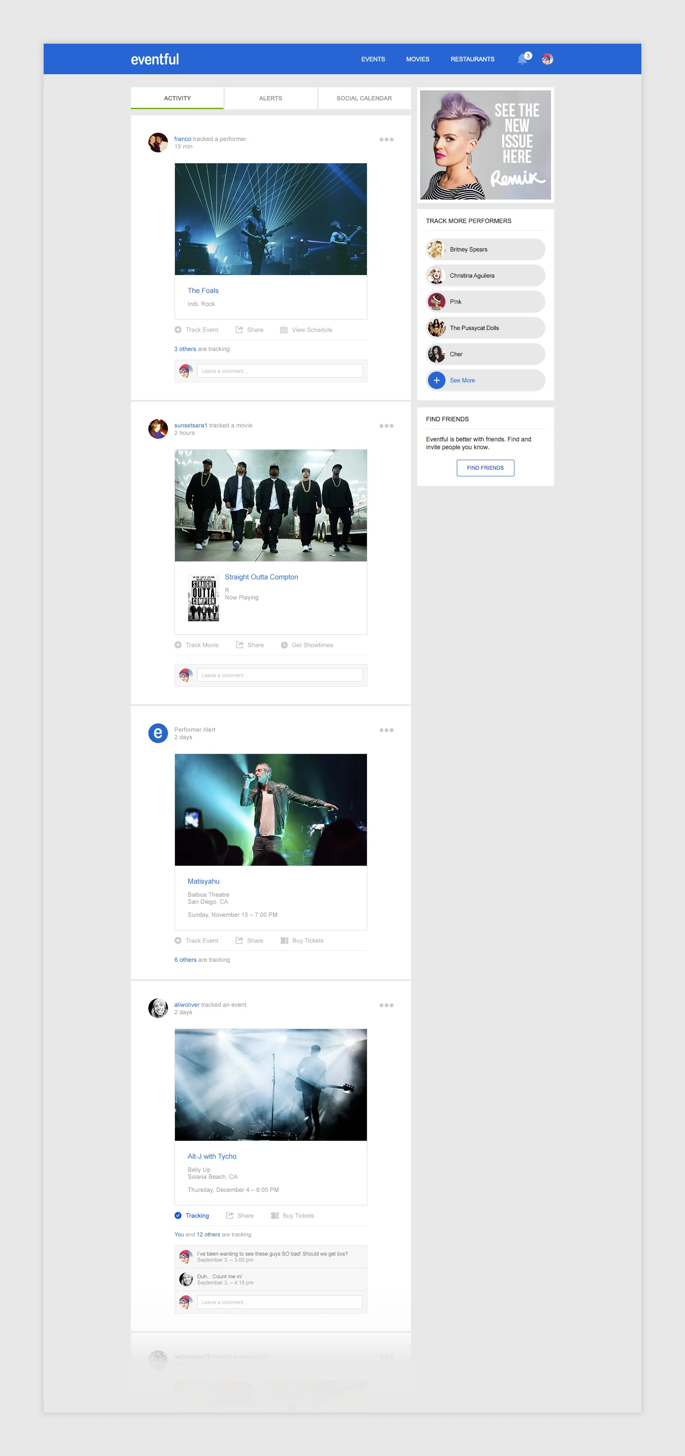This screenshot has height=1456, width=685.
Task: Click the Straight Outta Compton poster thumbnail
Action: pyautogui.click(x=203, y=598)
